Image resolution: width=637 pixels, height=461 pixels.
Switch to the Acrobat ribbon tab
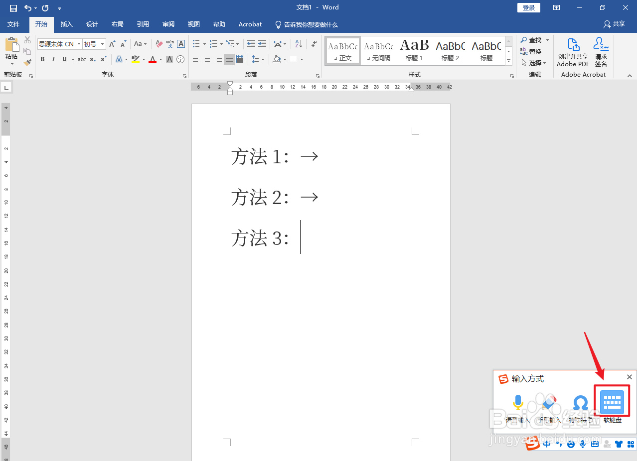pyautogui.click(x=250, y=24)
